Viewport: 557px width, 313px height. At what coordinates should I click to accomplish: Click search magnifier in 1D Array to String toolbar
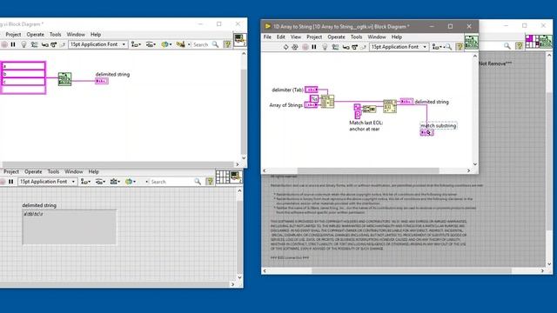[x=449, y=47]
